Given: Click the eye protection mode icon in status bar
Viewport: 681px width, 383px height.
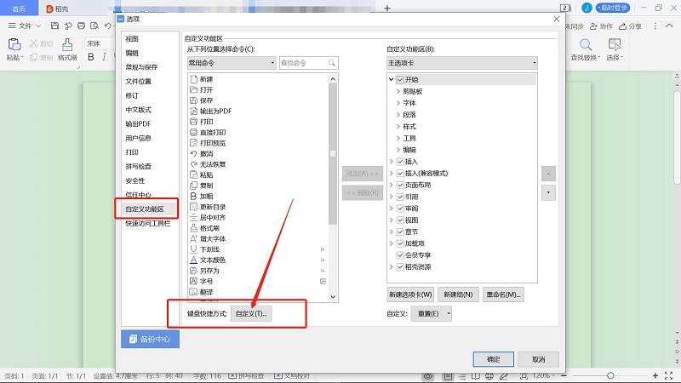Looking at the screenshot, I should pos(428,376).
